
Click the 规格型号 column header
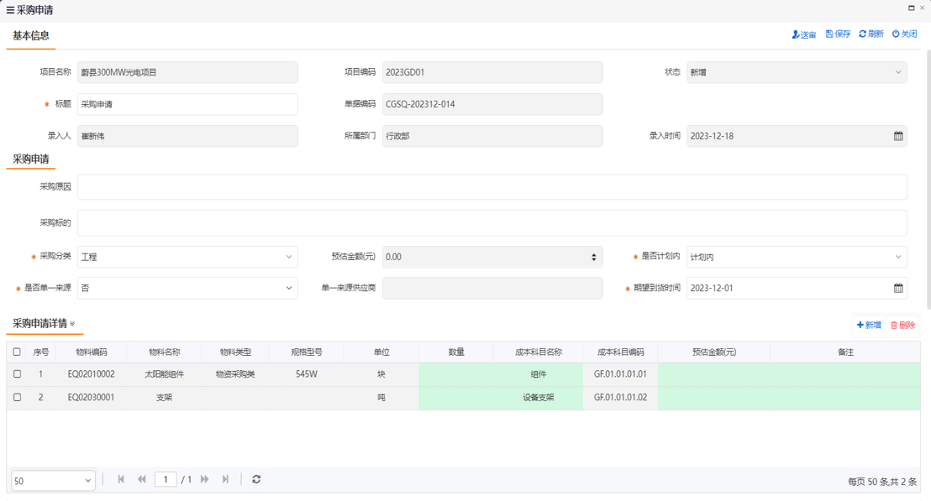point(307,352)
